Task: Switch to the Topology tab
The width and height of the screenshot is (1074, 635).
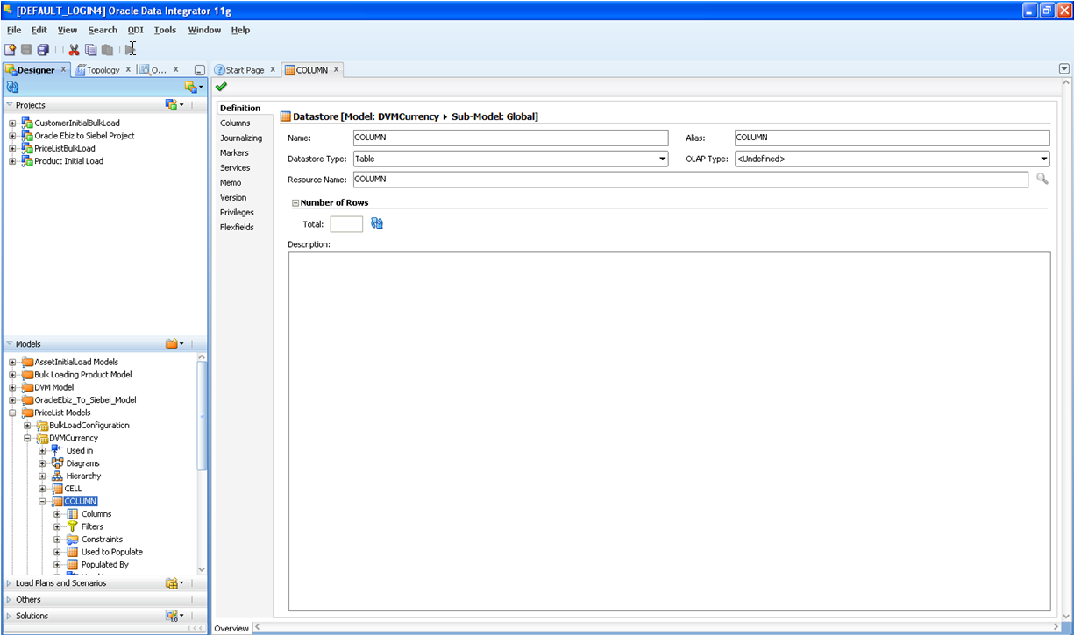Action: pos(103,70)
